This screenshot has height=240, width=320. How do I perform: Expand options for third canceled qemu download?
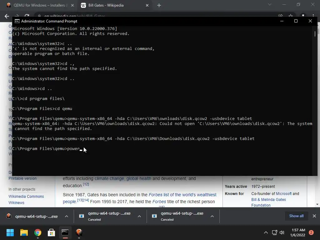tap(212, 216)
